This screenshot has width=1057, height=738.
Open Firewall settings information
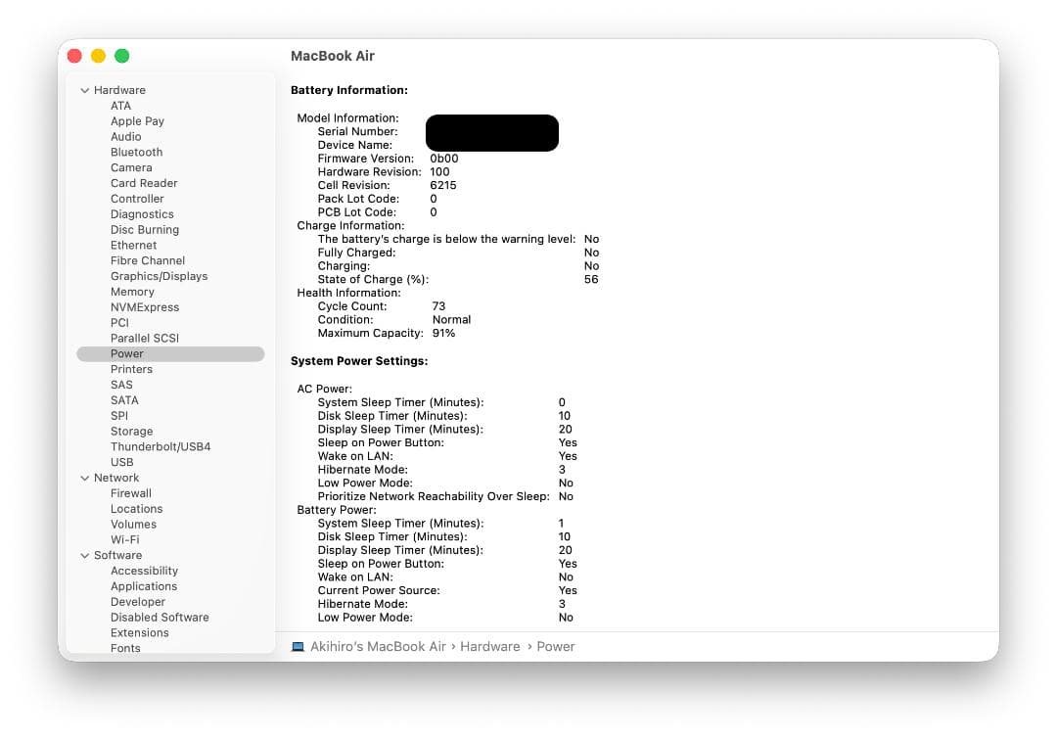click(131, 492)
